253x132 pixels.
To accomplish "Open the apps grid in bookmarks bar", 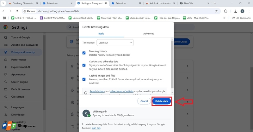I will (4, 18).
